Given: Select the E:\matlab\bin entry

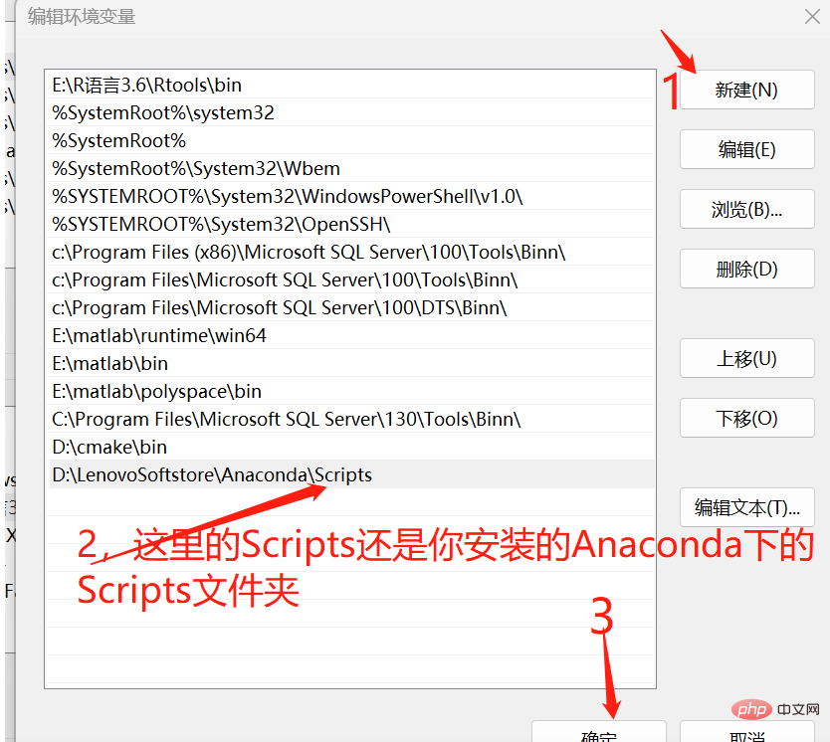Looking at the screenshot, I should [350, 363].
